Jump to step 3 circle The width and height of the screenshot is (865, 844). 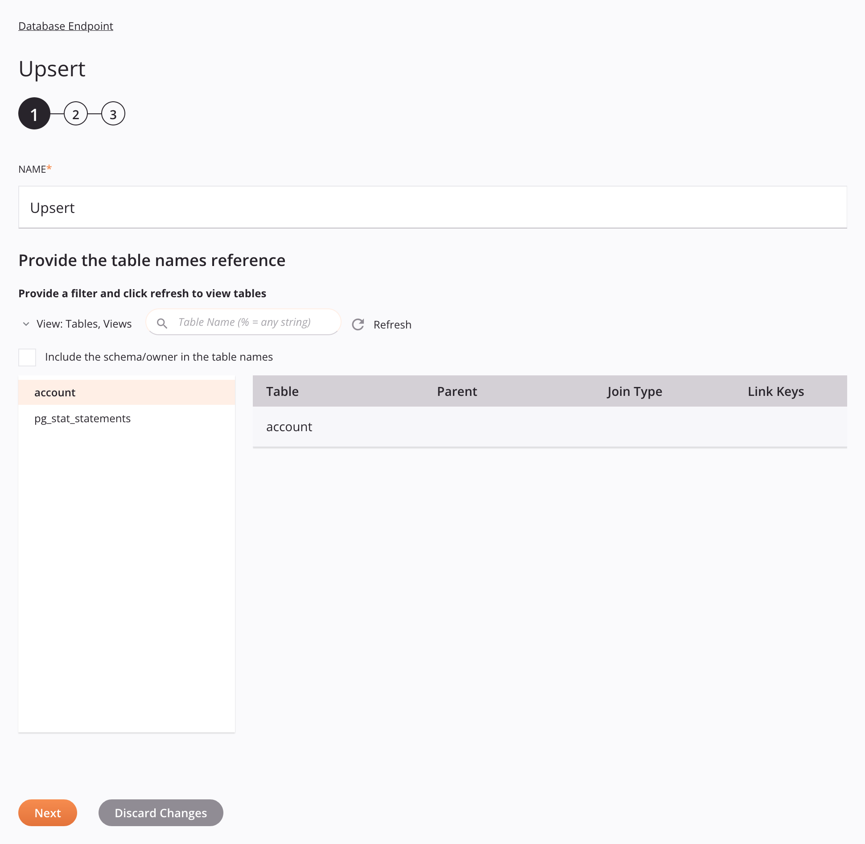(x=113, y=114)
